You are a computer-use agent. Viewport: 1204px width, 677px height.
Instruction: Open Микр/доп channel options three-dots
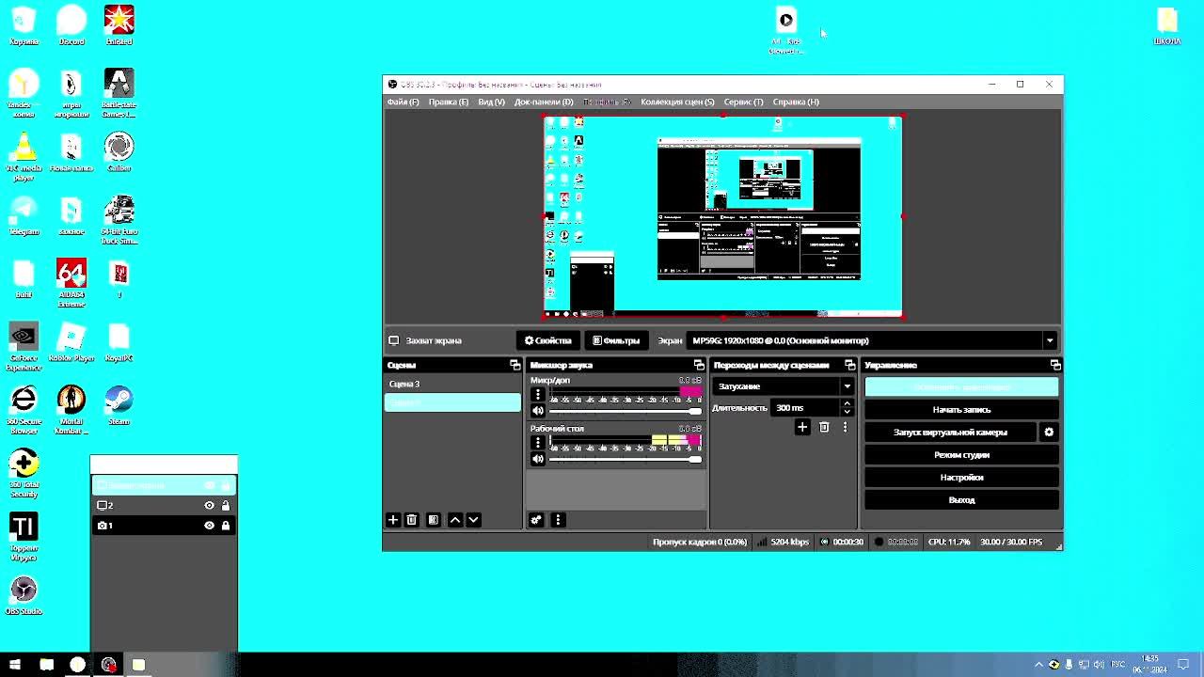538,395
